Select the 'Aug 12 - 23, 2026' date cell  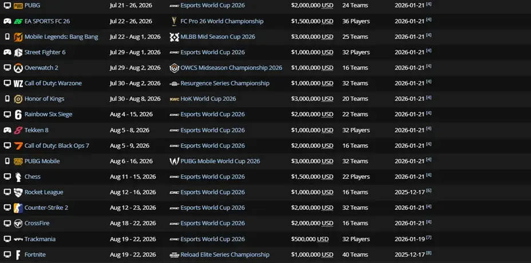[x=133, y=208]
